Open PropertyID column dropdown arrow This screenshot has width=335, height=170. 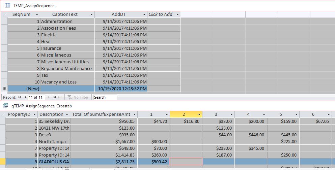tap(34, 114)
